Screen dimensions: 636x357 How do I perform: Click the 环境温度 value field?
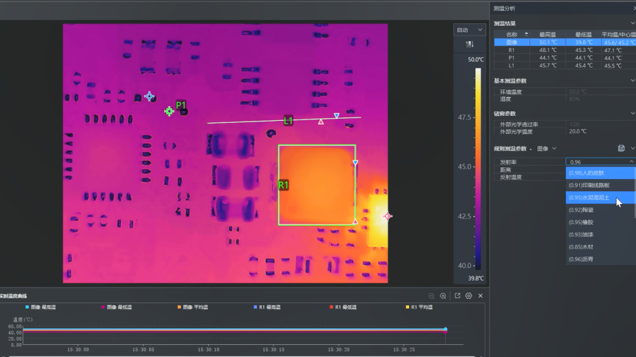pos(600,92)
